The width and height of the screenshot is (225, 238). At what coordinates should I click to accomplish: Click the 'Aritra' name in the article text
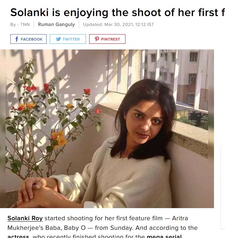click(x=180, y=218)
